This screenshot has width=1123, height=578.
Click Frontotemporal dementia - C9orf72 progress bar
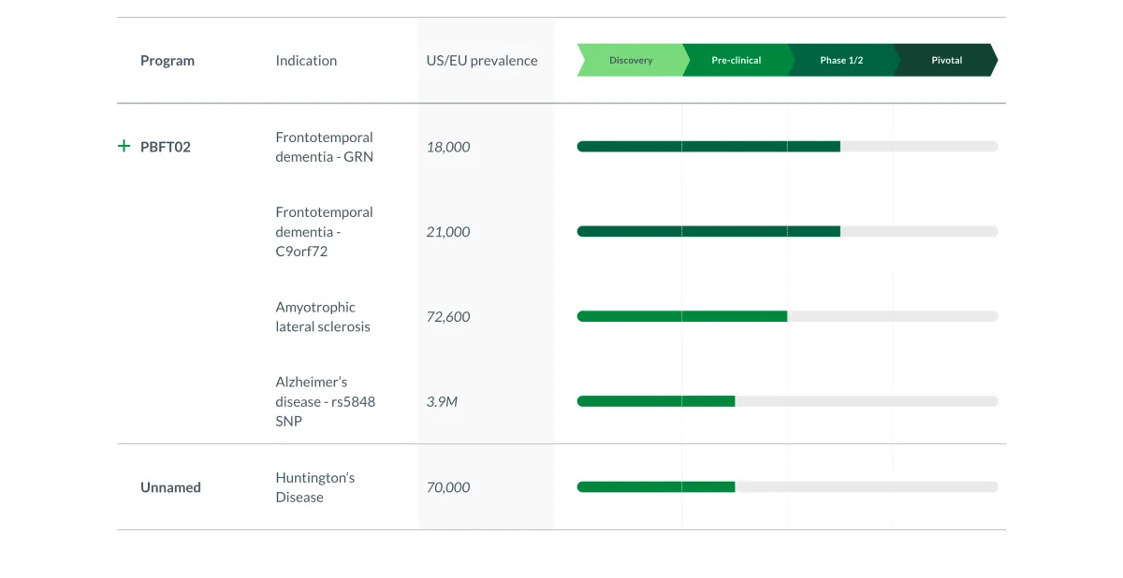coord(787,231)
